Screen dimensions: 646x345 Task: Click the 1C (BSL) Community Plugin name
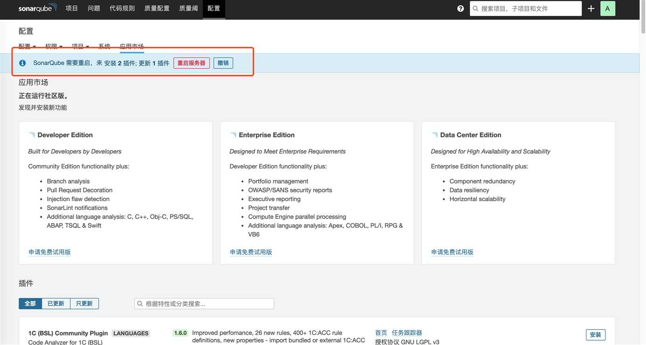[x=68, y=333]
